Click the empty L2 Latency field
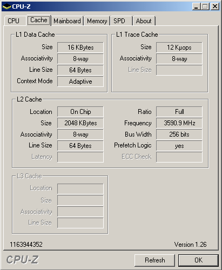 (x=80, y=157)
